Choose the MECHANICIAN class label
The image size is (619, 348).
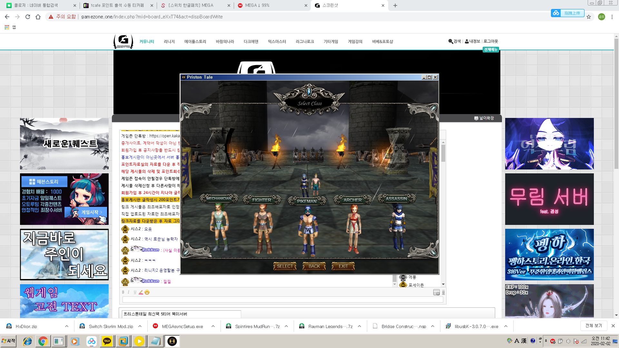click(219, 198)
